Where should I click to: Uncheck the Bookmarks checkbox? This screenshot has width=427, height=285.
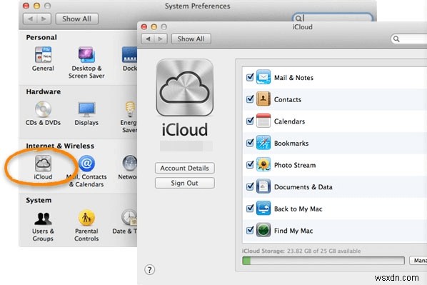(x=250, y=143)
